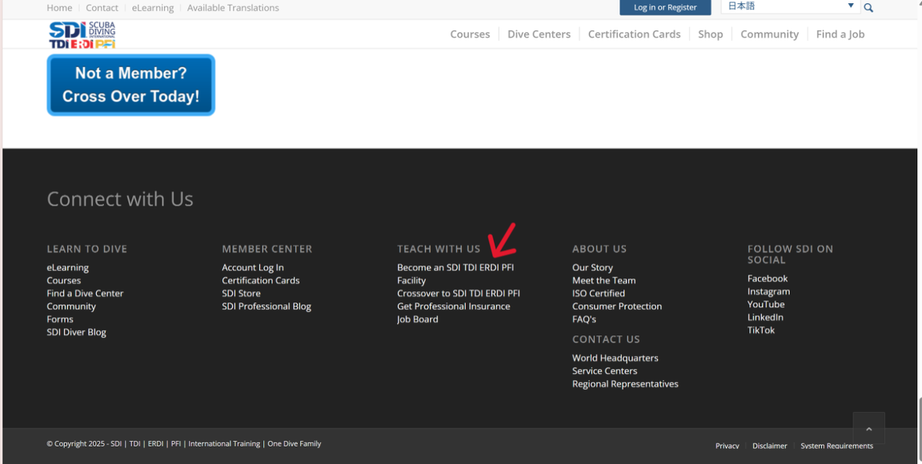Open the 日本語 language dropdown
Screen dimensions: 922x464
790,6
